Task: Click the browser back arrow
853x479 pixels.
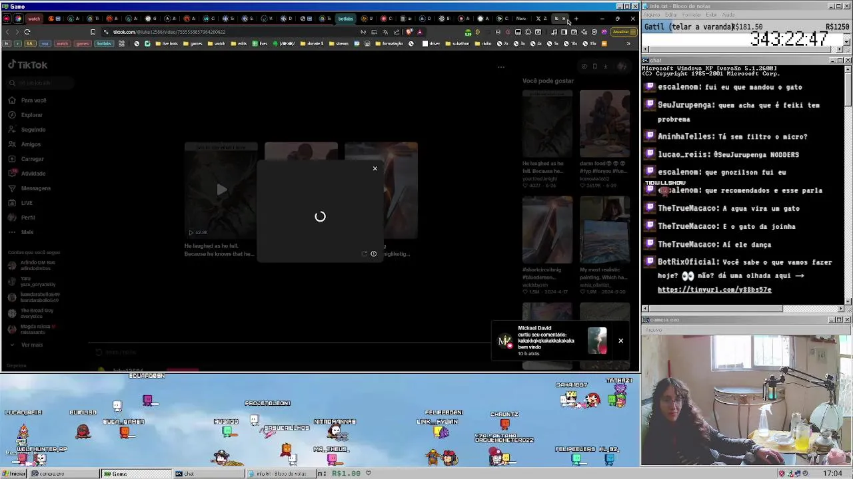Action: [7, 32]
